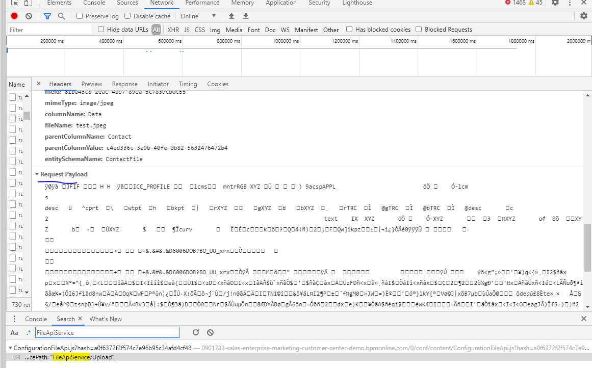Toggle the network filter bar

click(x=47, y=16)
